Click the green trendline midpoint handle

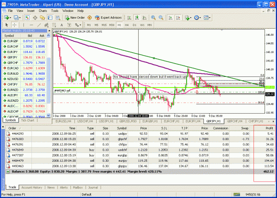[x=154, y=58]
